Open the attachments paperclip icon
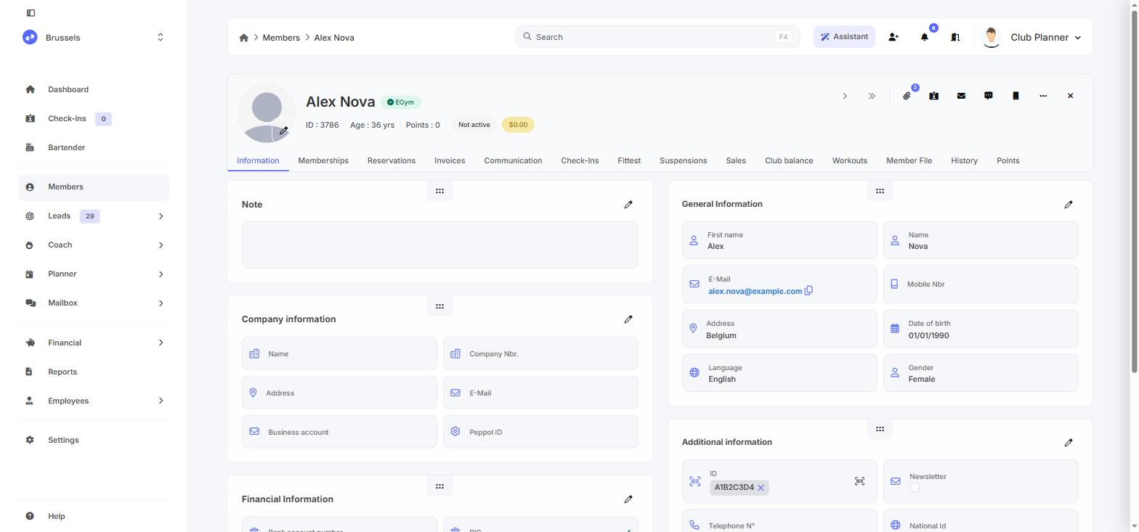This screenshot has height=532, width=1139. 907,96
